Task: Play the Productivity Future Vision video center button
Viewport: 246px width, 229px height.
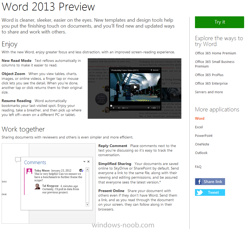Action: click(135, 87)
